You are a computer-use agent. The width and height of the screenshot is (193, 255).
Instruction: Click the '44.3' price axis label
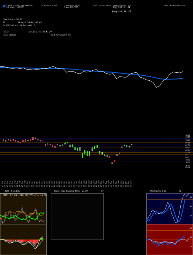coord(187,157)
